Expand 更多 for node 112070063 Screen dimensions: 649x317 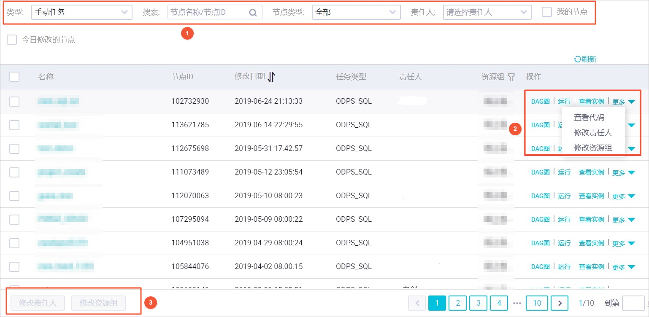(624, 196)
